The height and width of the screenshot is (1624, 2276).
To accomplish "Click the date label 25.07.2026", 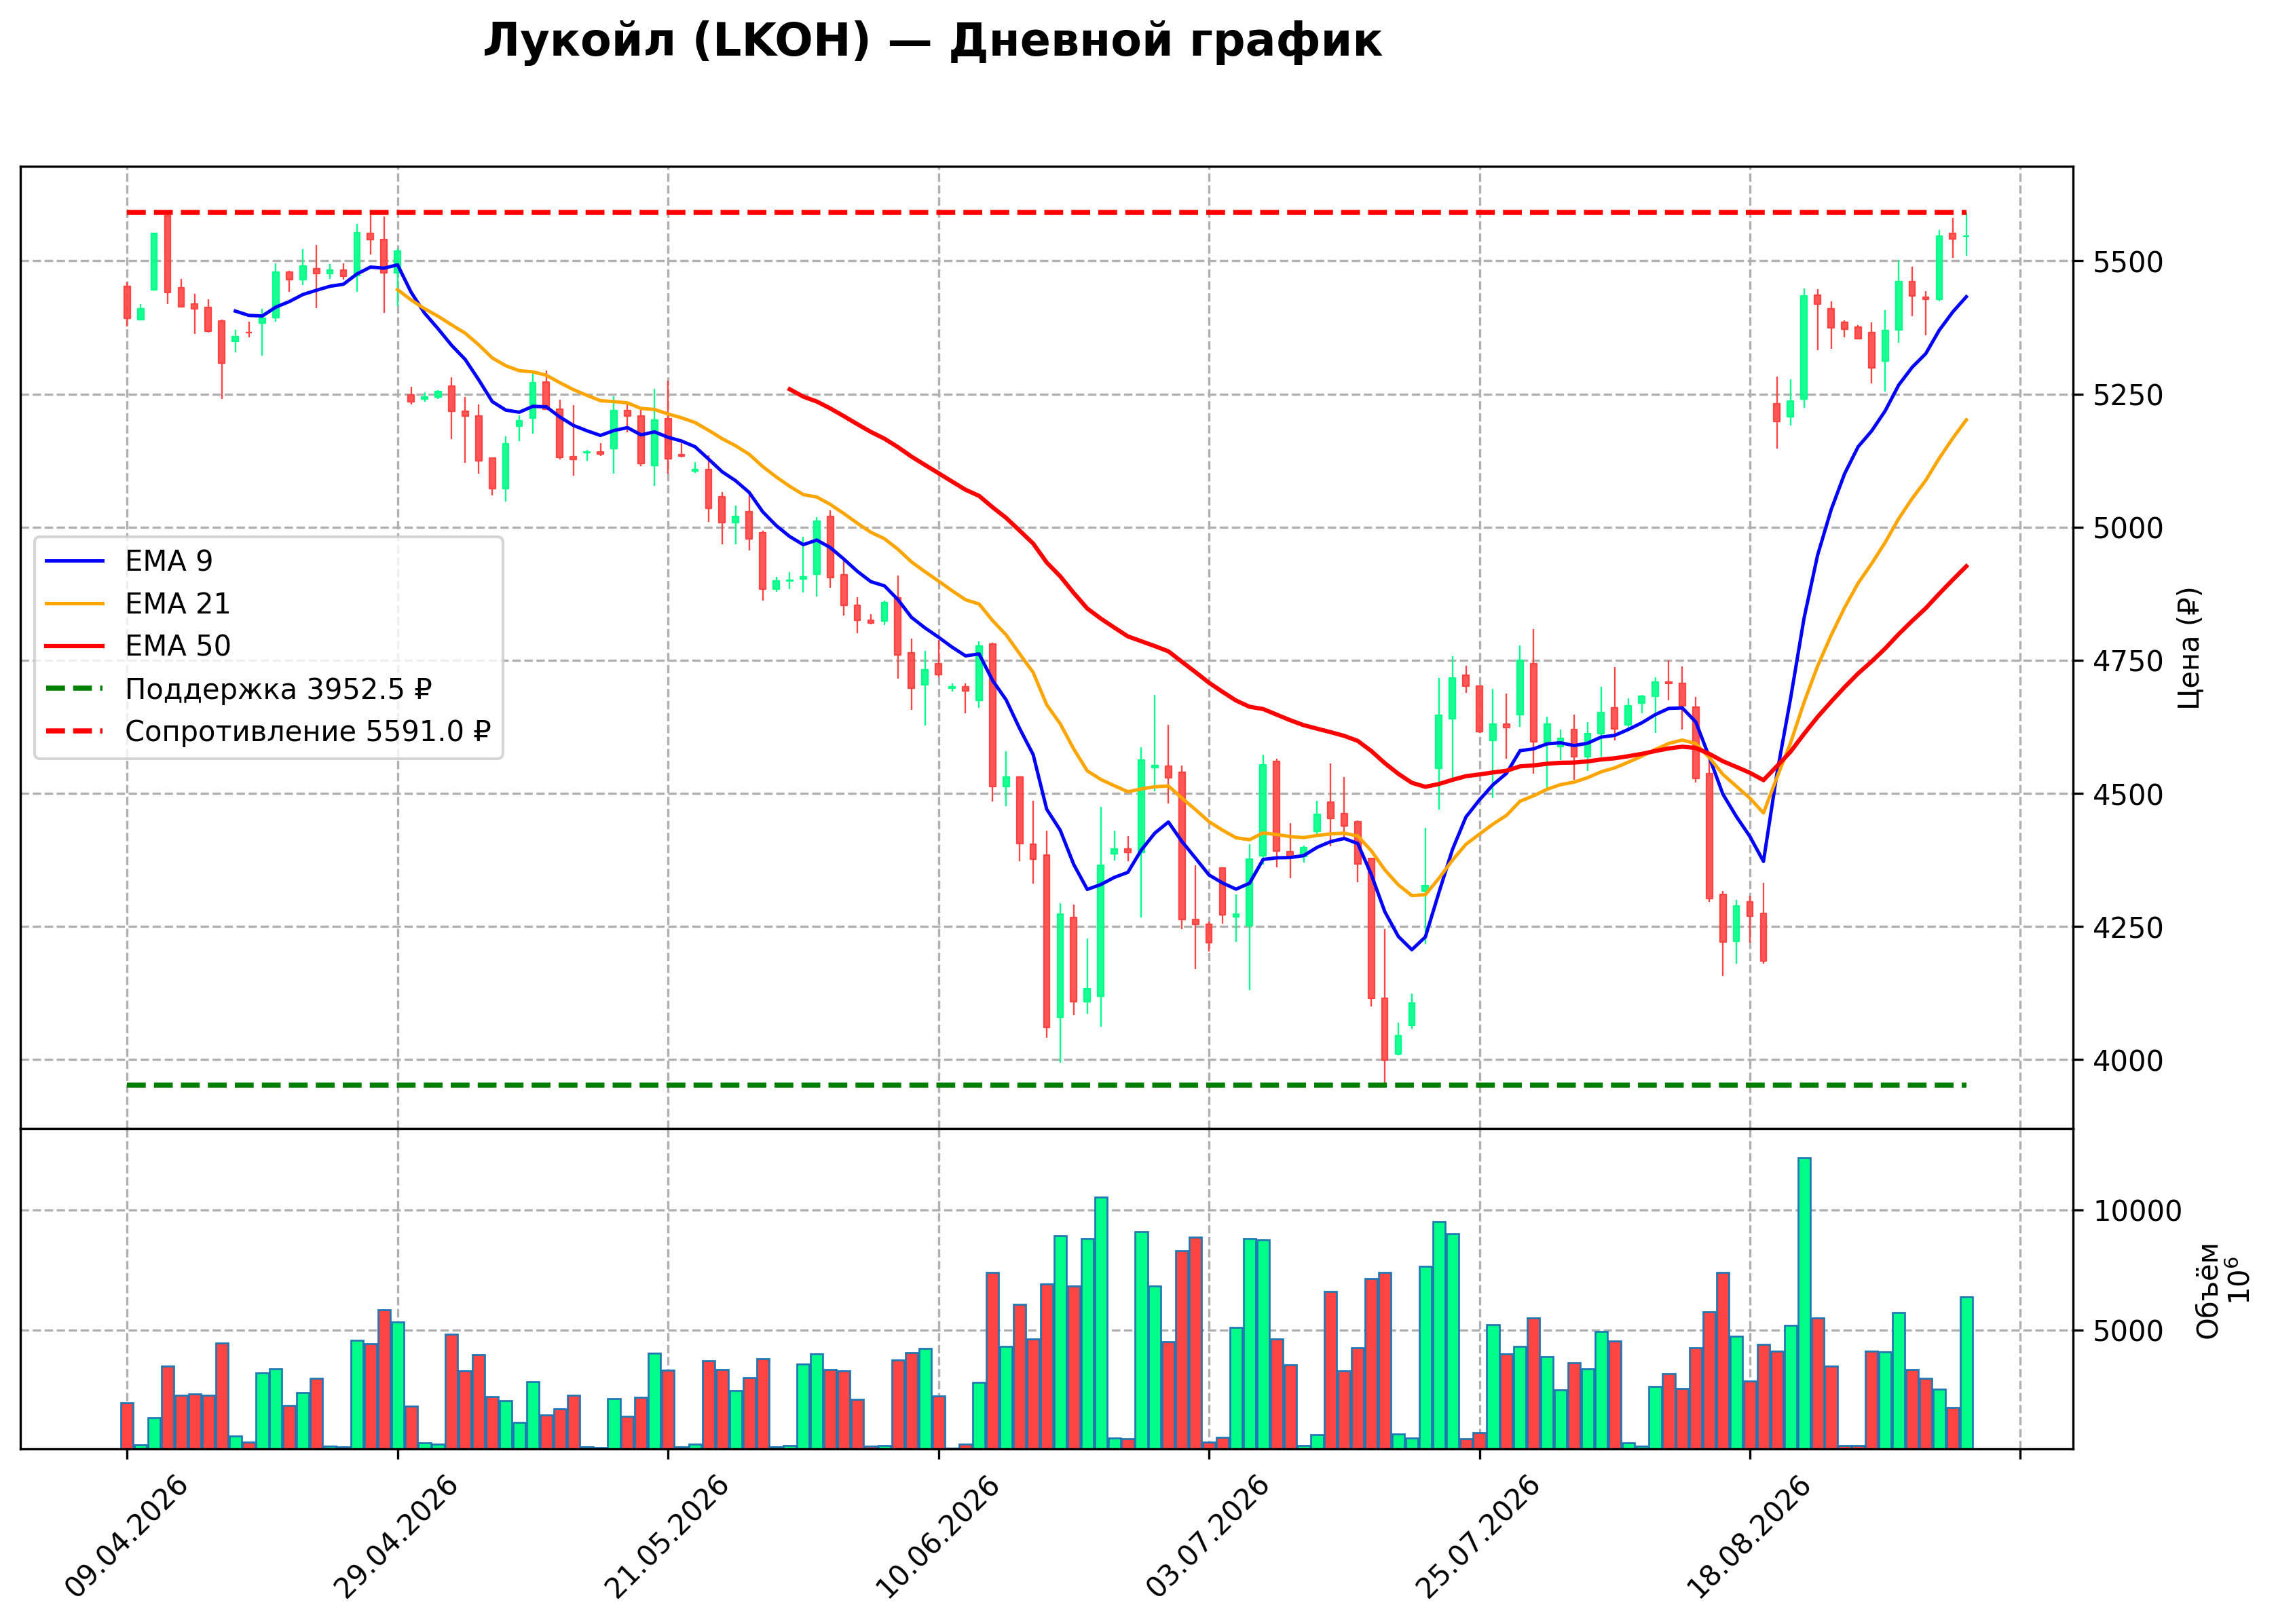I will click(x=1478, y=1537).
